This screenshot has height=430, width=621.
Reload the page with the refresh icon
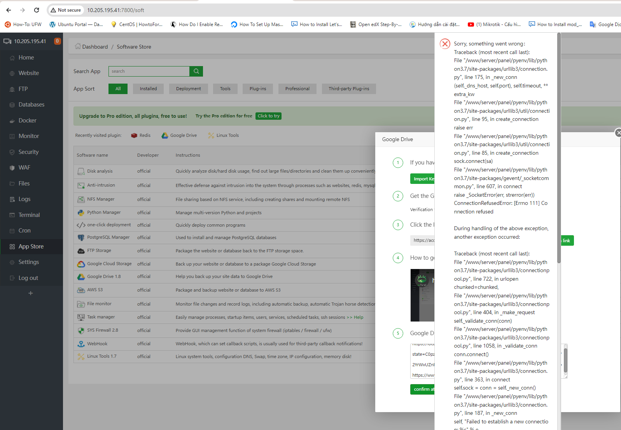pos(37,10)
